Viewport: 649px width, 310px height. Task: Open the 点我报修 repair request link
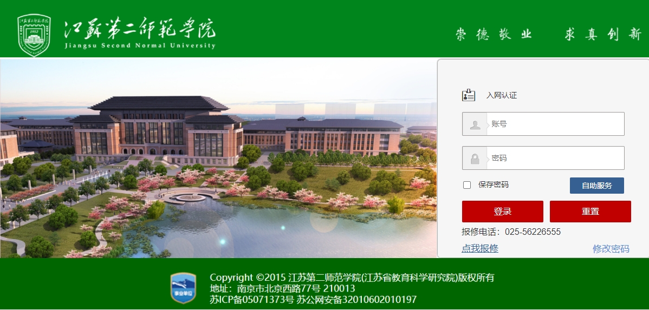[x=480, y=248]
